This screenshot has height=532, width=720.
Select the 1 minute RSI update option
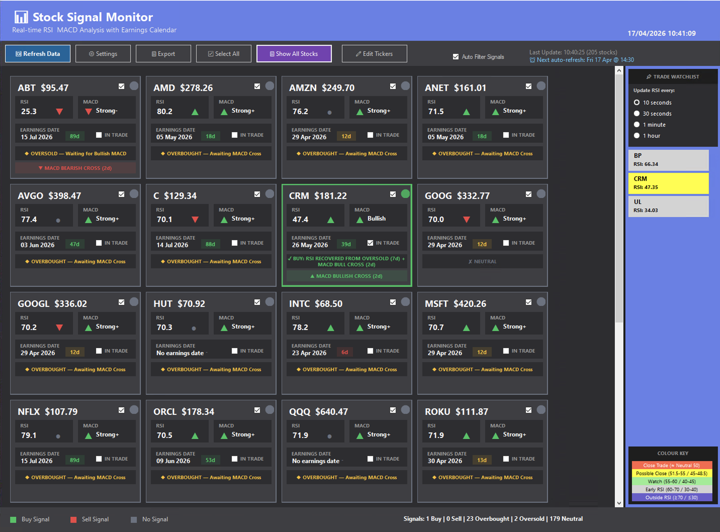pos(636,124)
